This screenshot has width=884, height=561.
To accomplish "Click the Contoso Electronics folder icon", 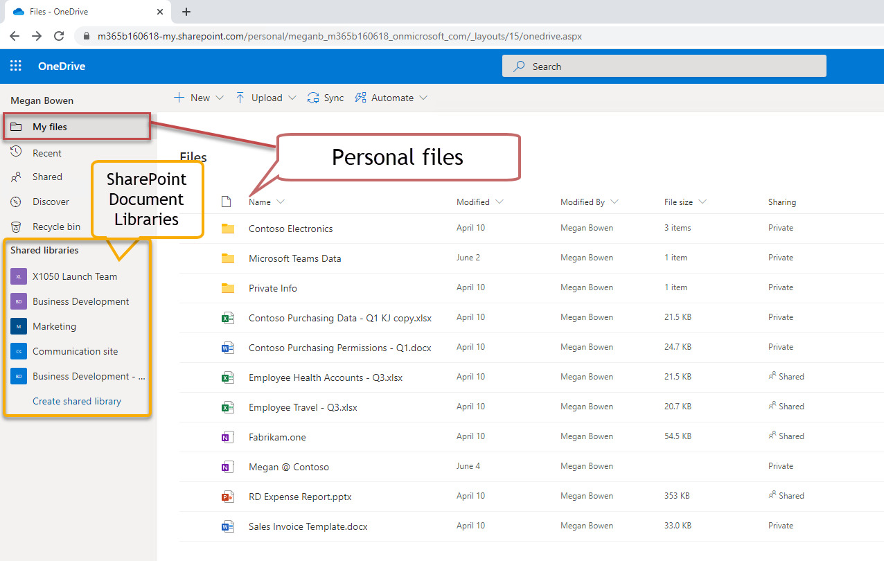I will (x=228, y=229).
